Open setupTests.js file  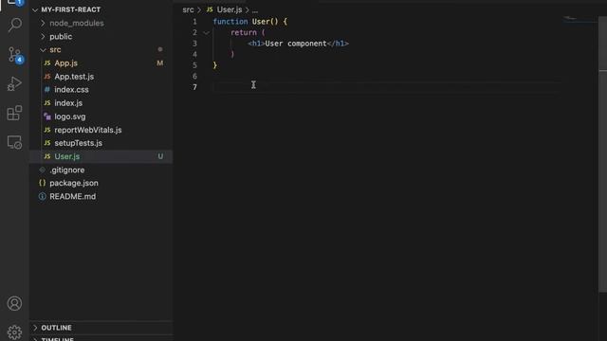tap(78, 143)
